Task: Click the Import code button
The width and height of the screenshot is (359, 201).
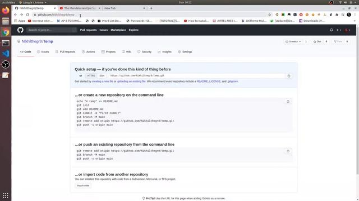Action: click(83, 185)
